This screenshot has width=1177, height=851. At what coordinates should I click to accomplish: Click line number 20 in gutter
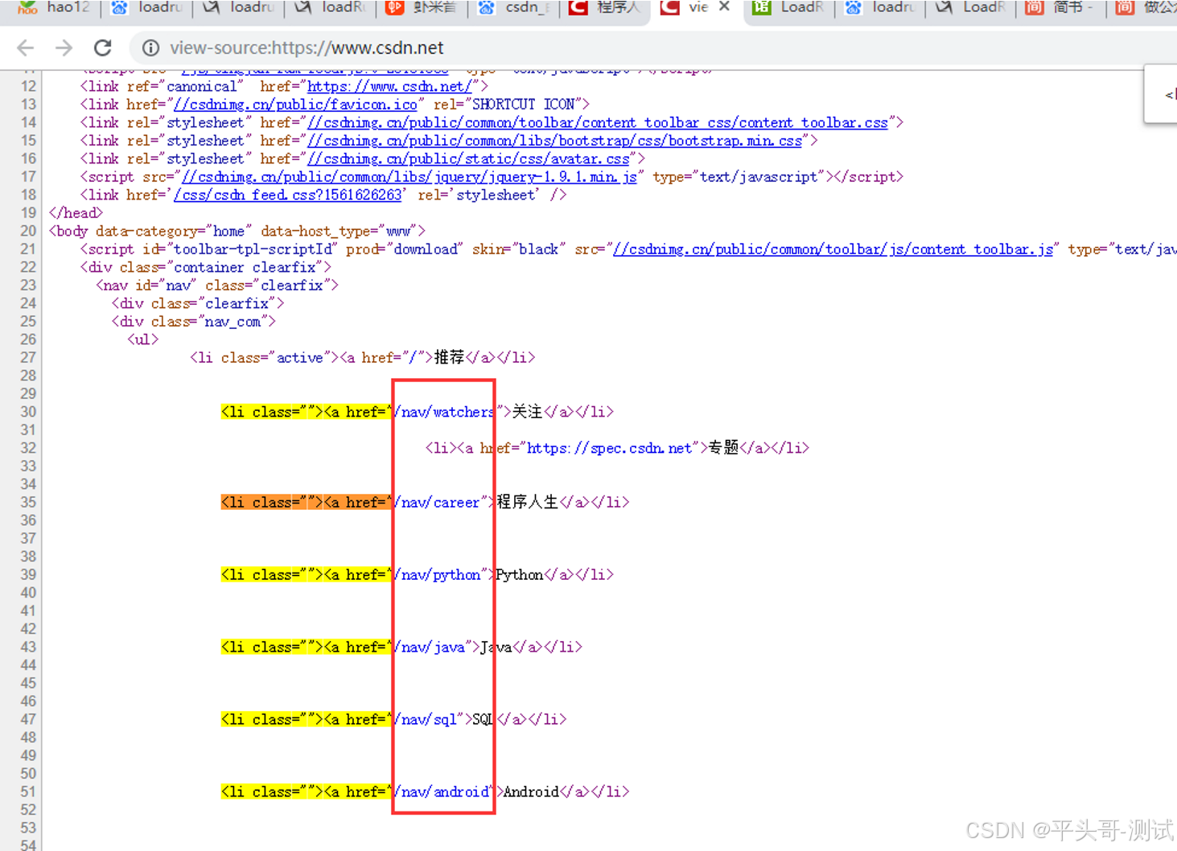[x=28, y=231]
